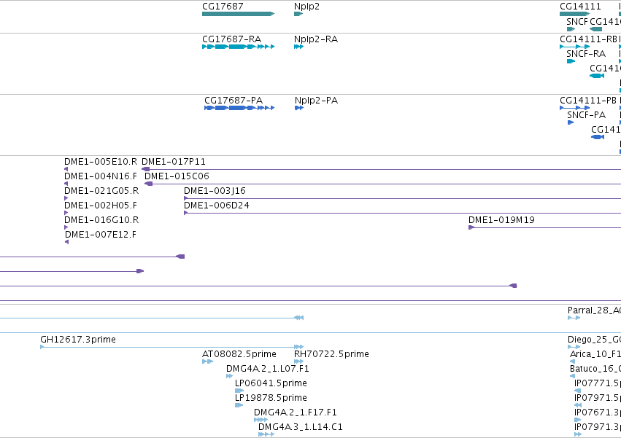Select the CG17687-PA coding exon glyph
This screenshot has width=621, height=438.
click(239, 108)
